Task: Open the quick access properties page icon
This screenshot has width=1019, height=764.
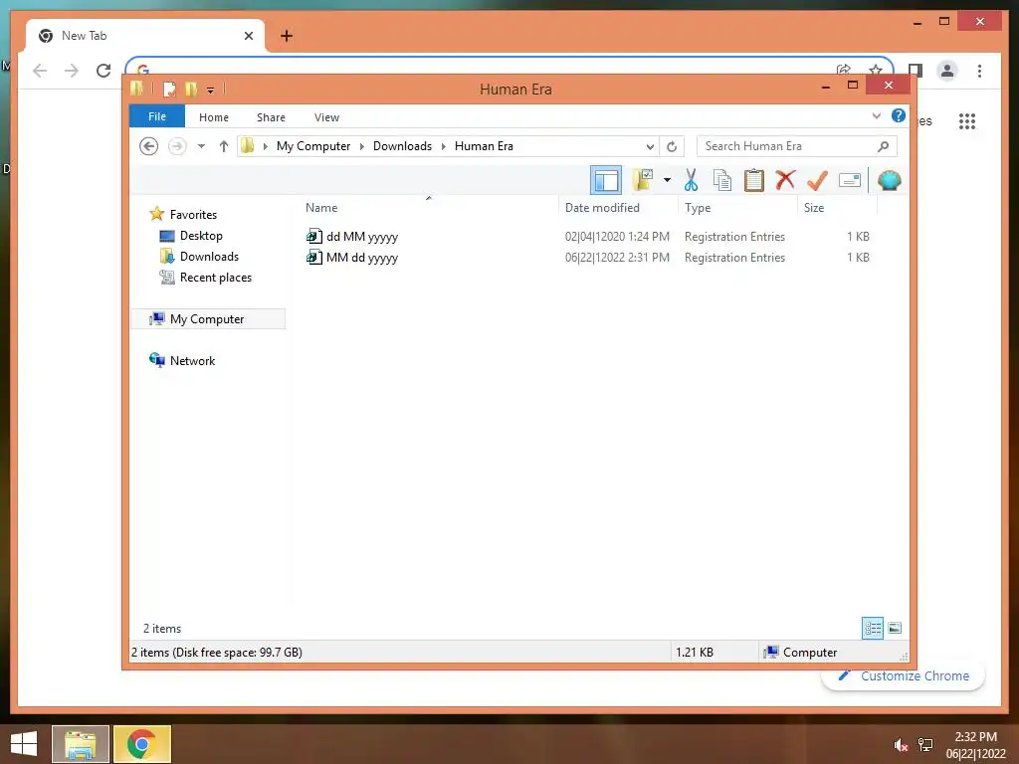Action: [169, 89]
